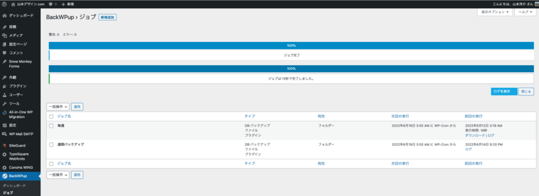This screenshot has width=539, height=196.
Task: Click the ジョブ名 footer column label
Action: pyautogui.click(x=64, y=164)
